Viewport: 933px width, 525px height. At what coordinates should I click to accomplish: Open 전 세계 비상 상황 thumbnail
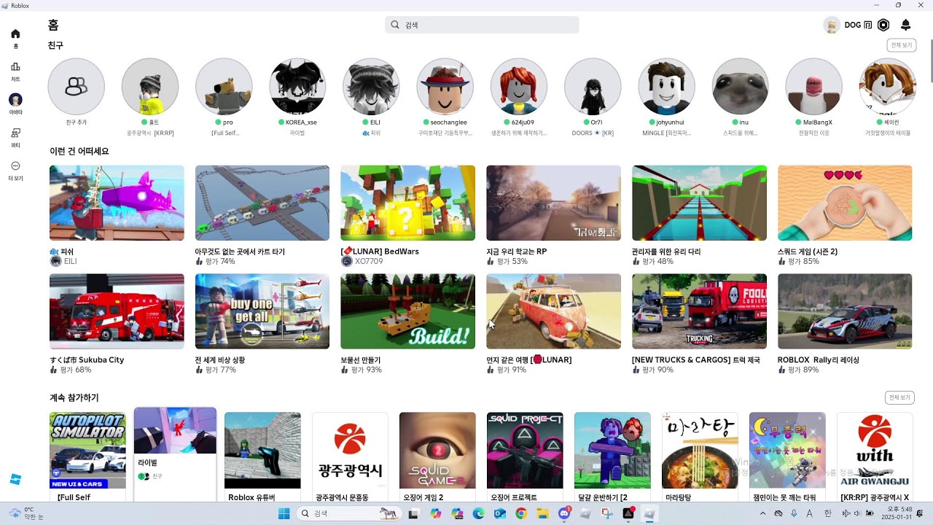(262, 311)
